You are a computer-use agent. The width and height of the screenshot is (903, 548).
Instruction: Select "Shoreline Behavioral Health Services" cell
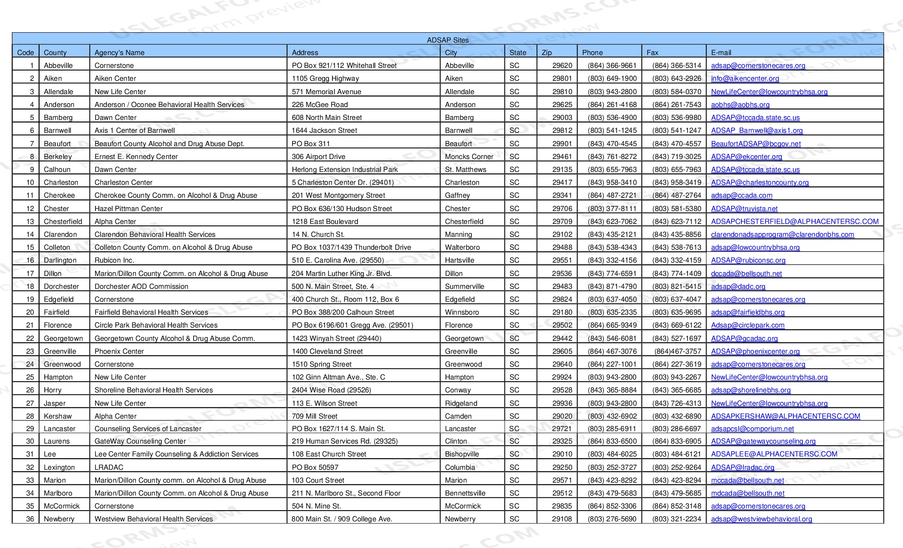154,390
